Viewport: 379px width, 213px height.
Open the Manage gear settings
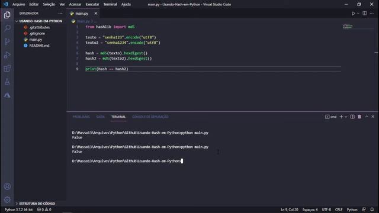tap(7, 200)
